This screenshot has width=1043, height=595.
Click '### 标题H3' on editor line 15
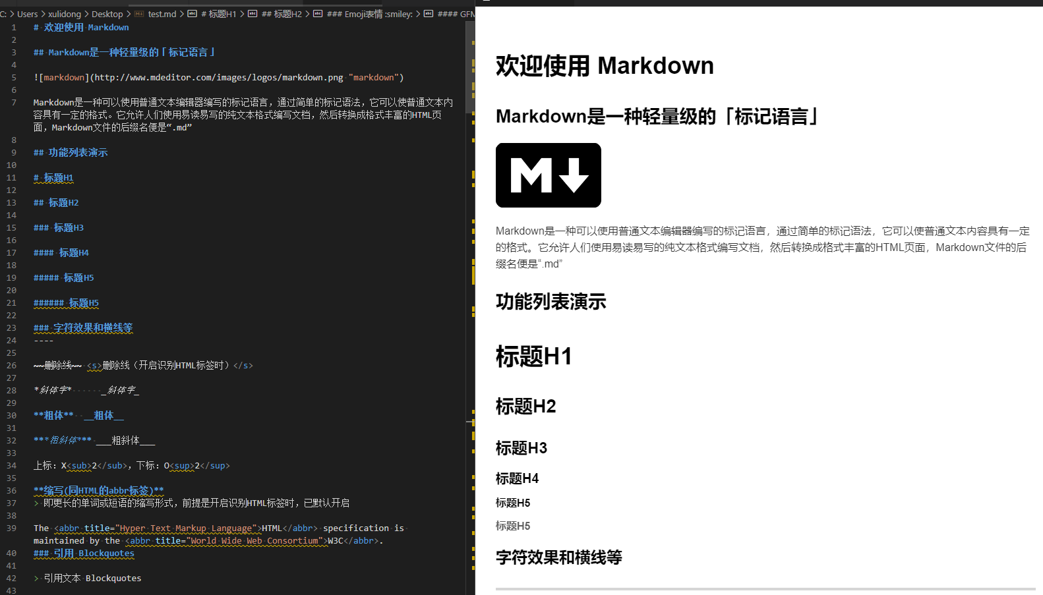click(59, 227)
